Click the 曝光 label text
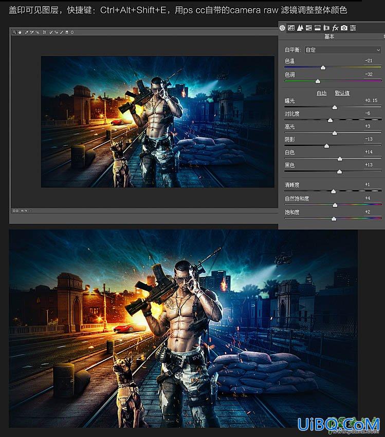Image resolution: width=385 pixels, height=437 pixels. [x=289, y=100]
